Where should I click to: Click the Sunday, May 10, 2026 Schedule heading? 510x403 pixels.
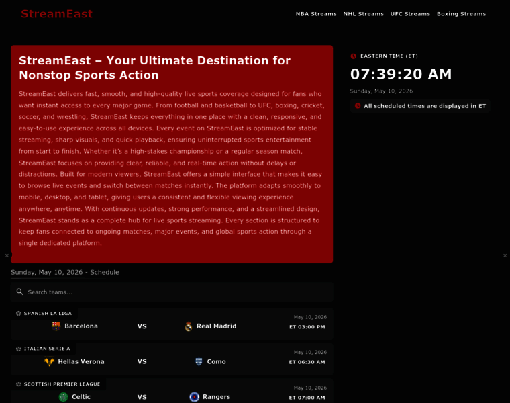click(64, 272)
